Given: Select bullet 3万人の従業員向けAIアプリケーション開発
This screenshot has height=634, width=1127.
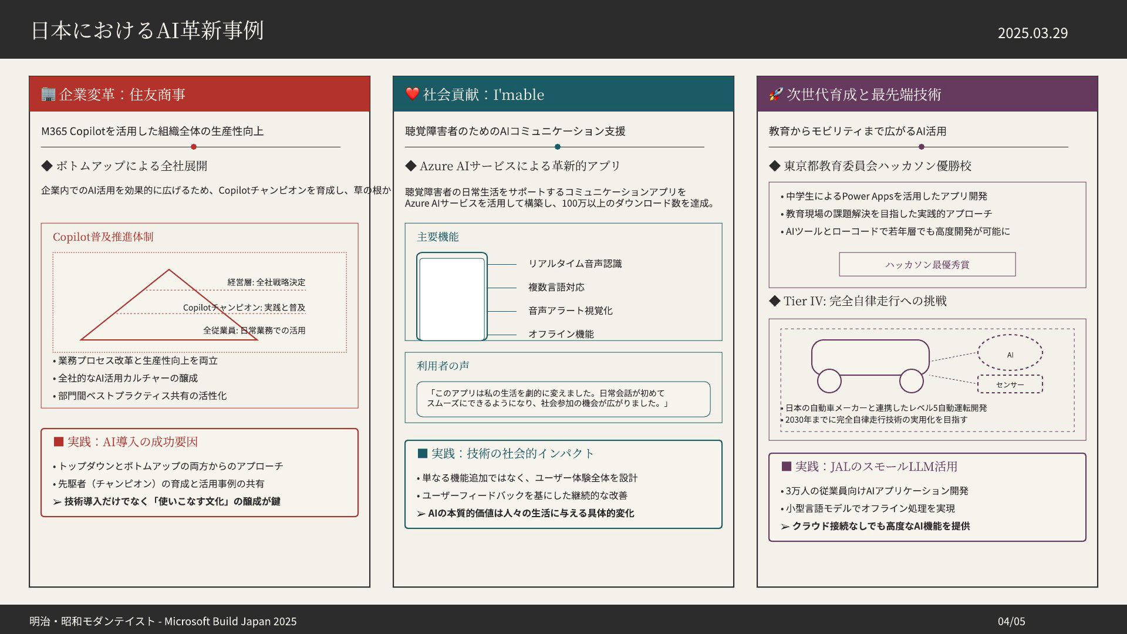Looking at the screenshot, I should [x=875, y=491].
